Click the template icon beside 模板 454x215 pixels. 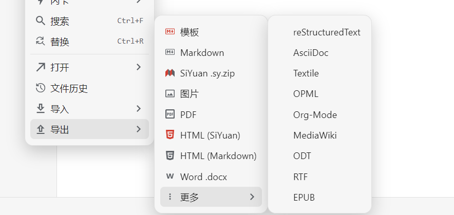170,32
